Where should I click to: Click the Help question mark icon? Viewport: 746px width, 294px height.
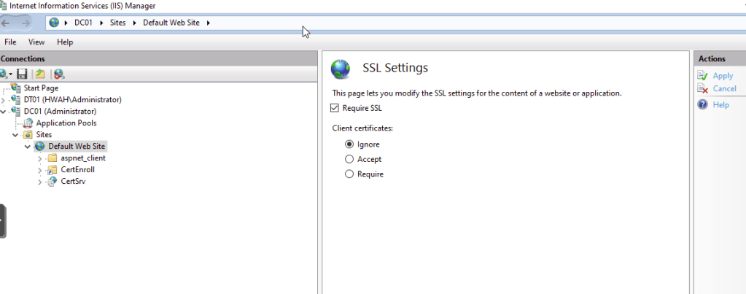pos(702,105)
